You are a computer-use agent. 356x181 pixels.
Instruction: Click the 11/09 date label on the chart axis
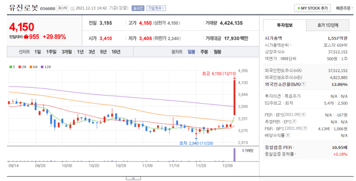coord(147,166)
